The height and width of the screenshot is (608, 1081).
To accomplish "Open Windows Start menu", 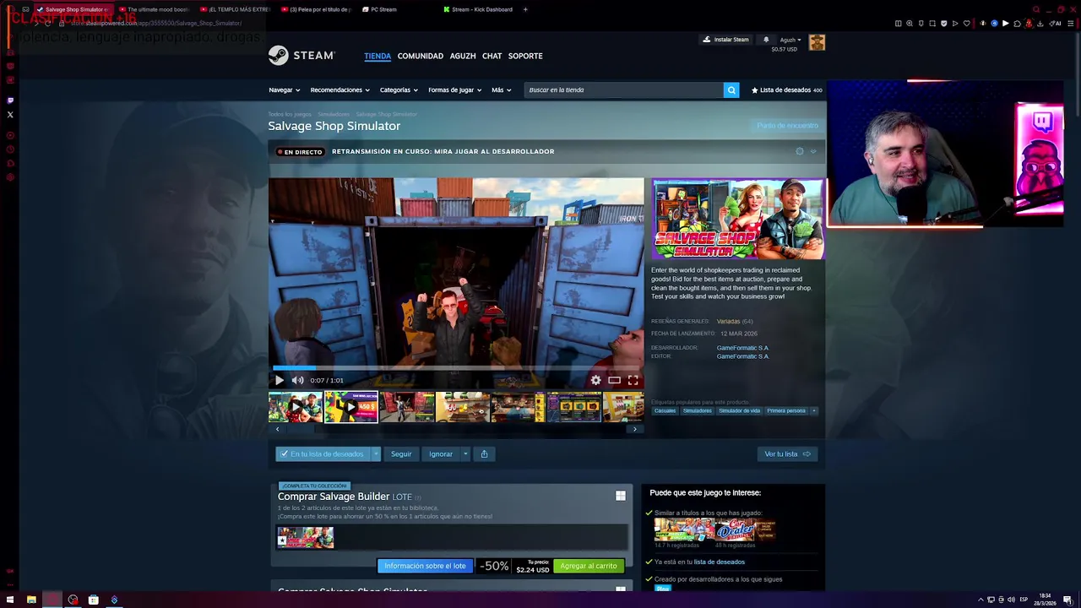I will click(x=10, y=600).
